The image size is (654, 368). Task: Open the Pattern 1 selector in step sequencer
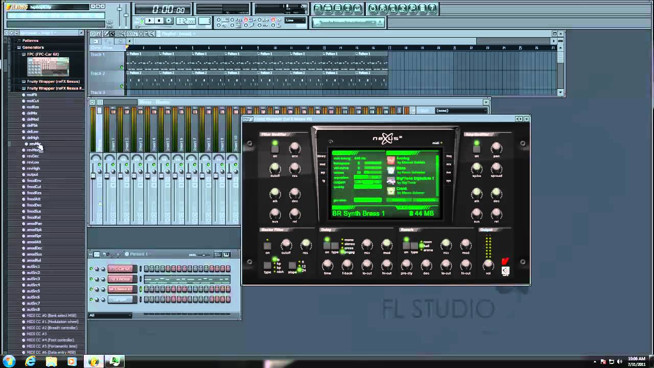click(x=138, y=254)
